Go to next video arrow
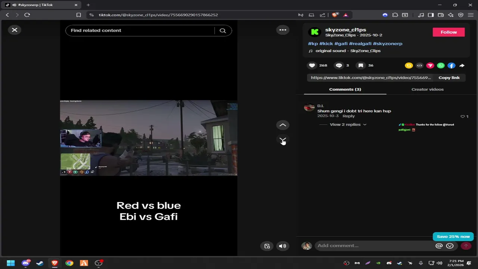 283,140
